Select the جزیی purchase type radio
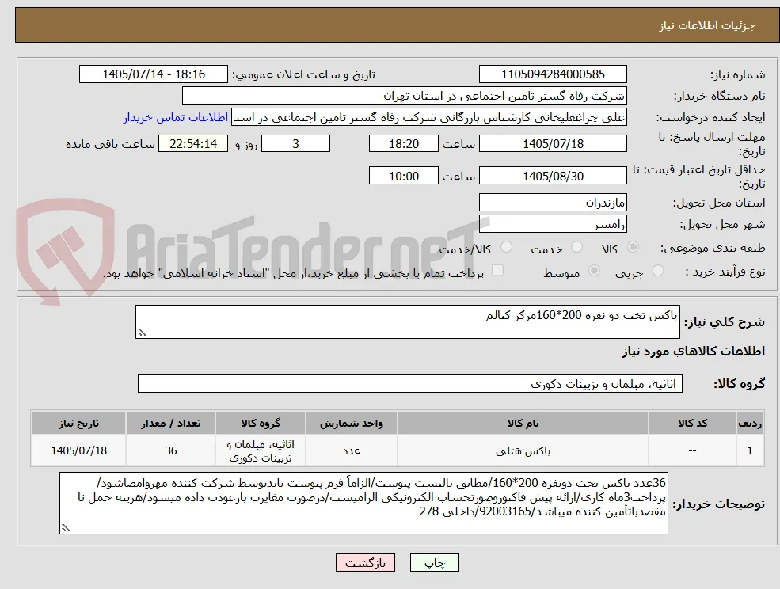This screenshot has width=780, height=589. pos(658,271)
